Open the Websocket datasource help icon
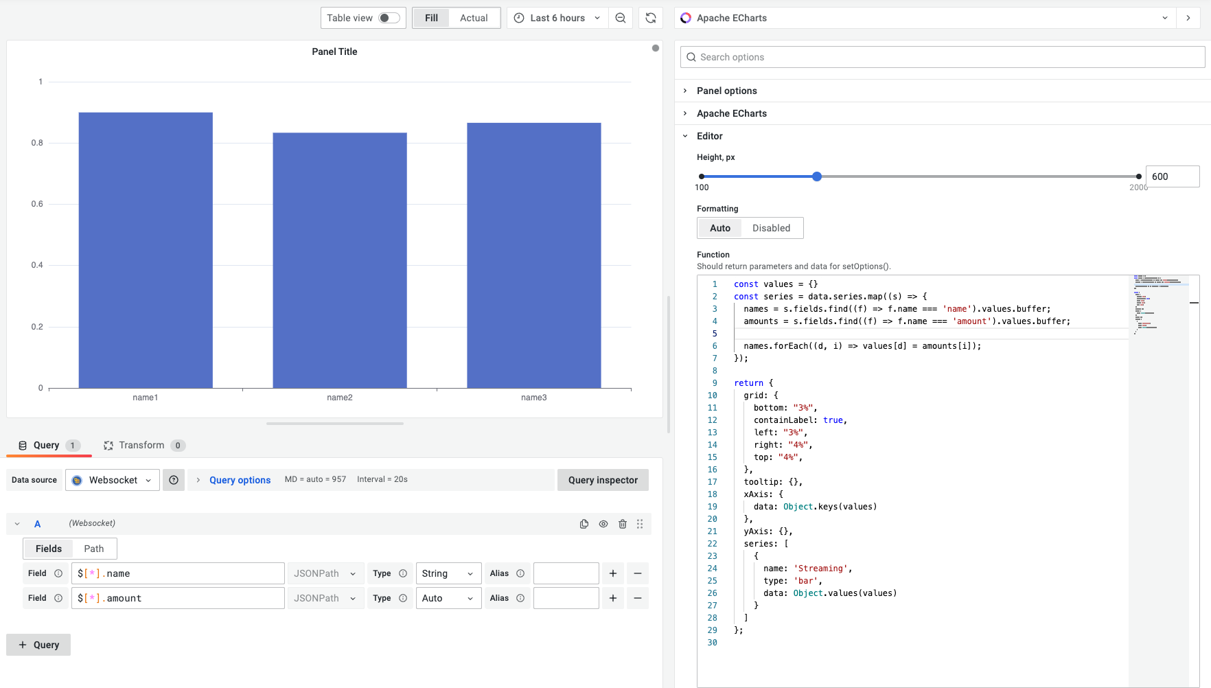Viewport: 1211px width, 688px height. click(174, 479)
